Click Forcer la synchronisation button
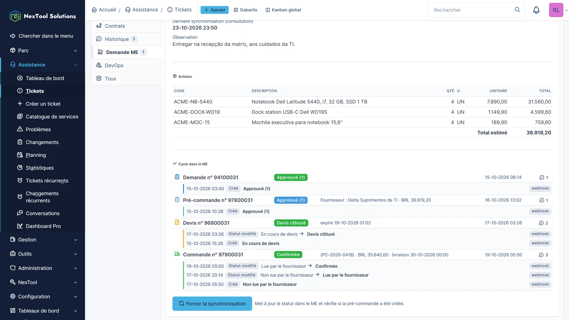The image size is (569, 320). click(212, 304)
